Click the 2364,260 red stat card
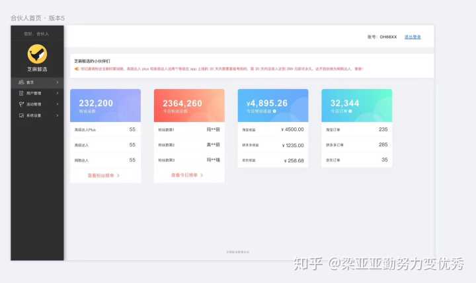 point(189,106)
